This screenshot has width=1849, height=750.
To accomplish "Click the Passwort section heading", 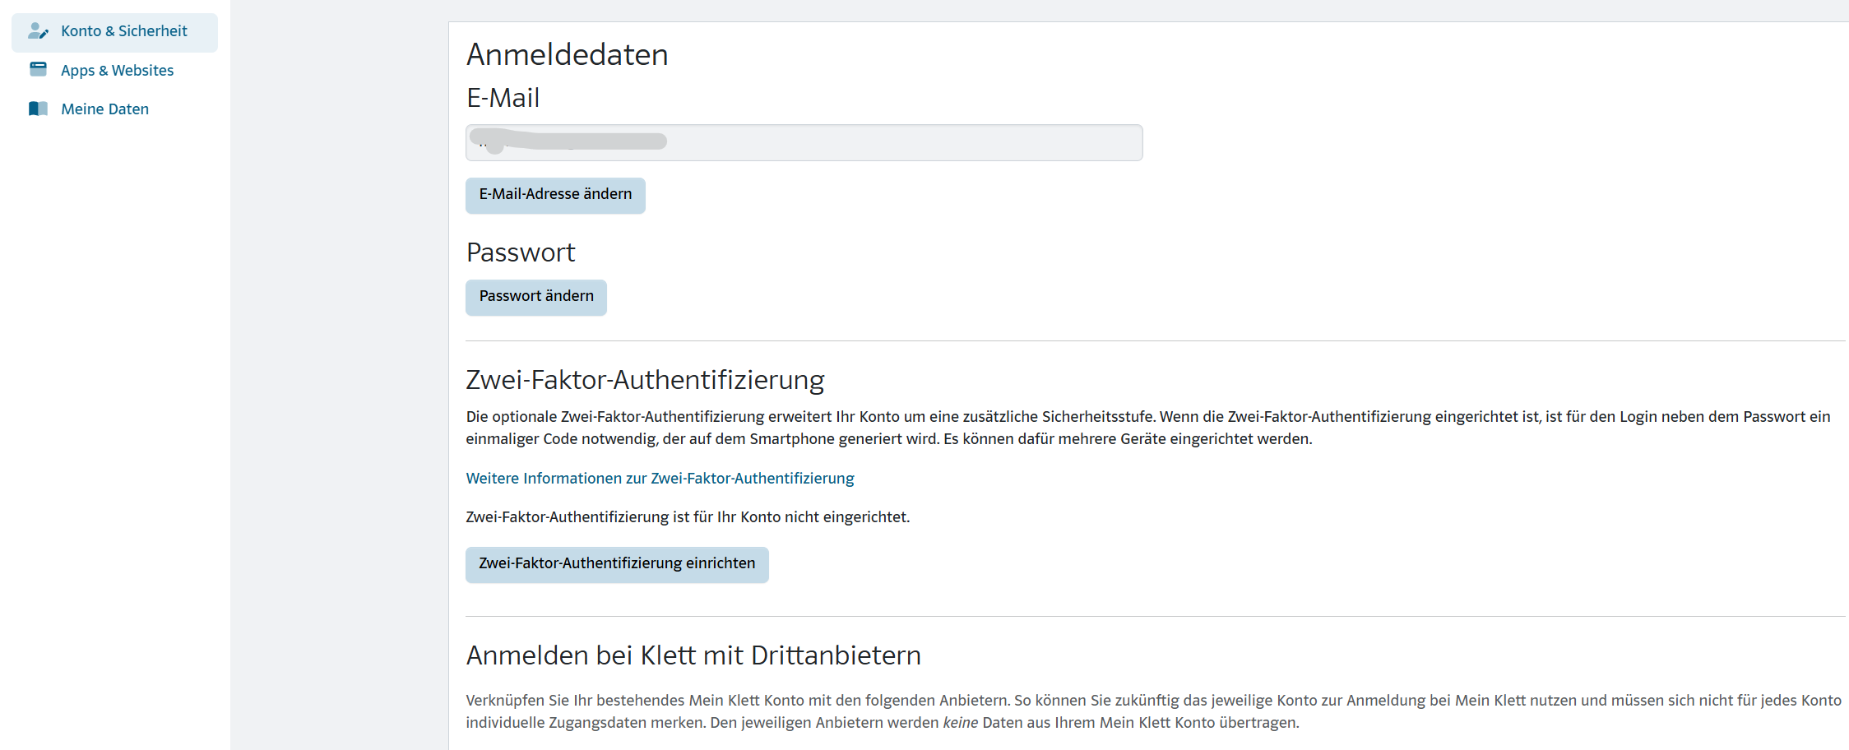I will 521,252.
